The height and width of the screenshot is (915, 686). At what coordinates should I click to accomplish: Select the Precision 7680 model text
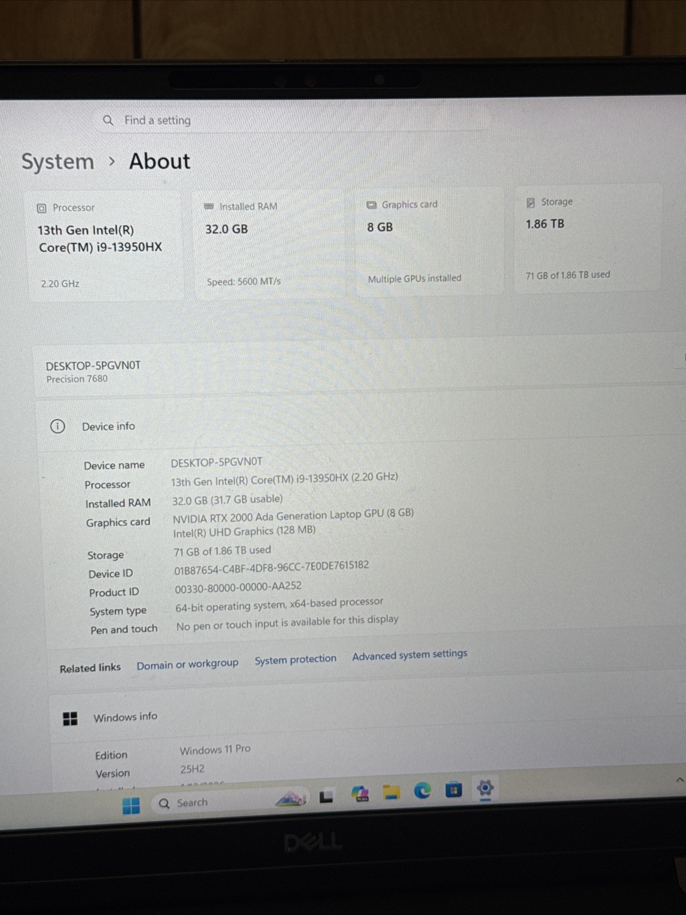(x=77, y=379)
